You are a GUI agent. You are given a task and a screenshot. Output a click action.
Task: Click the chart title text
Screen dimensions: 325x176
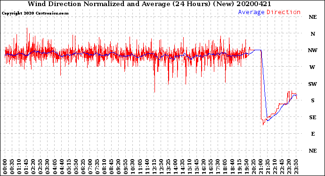click(x=149, y=4)
